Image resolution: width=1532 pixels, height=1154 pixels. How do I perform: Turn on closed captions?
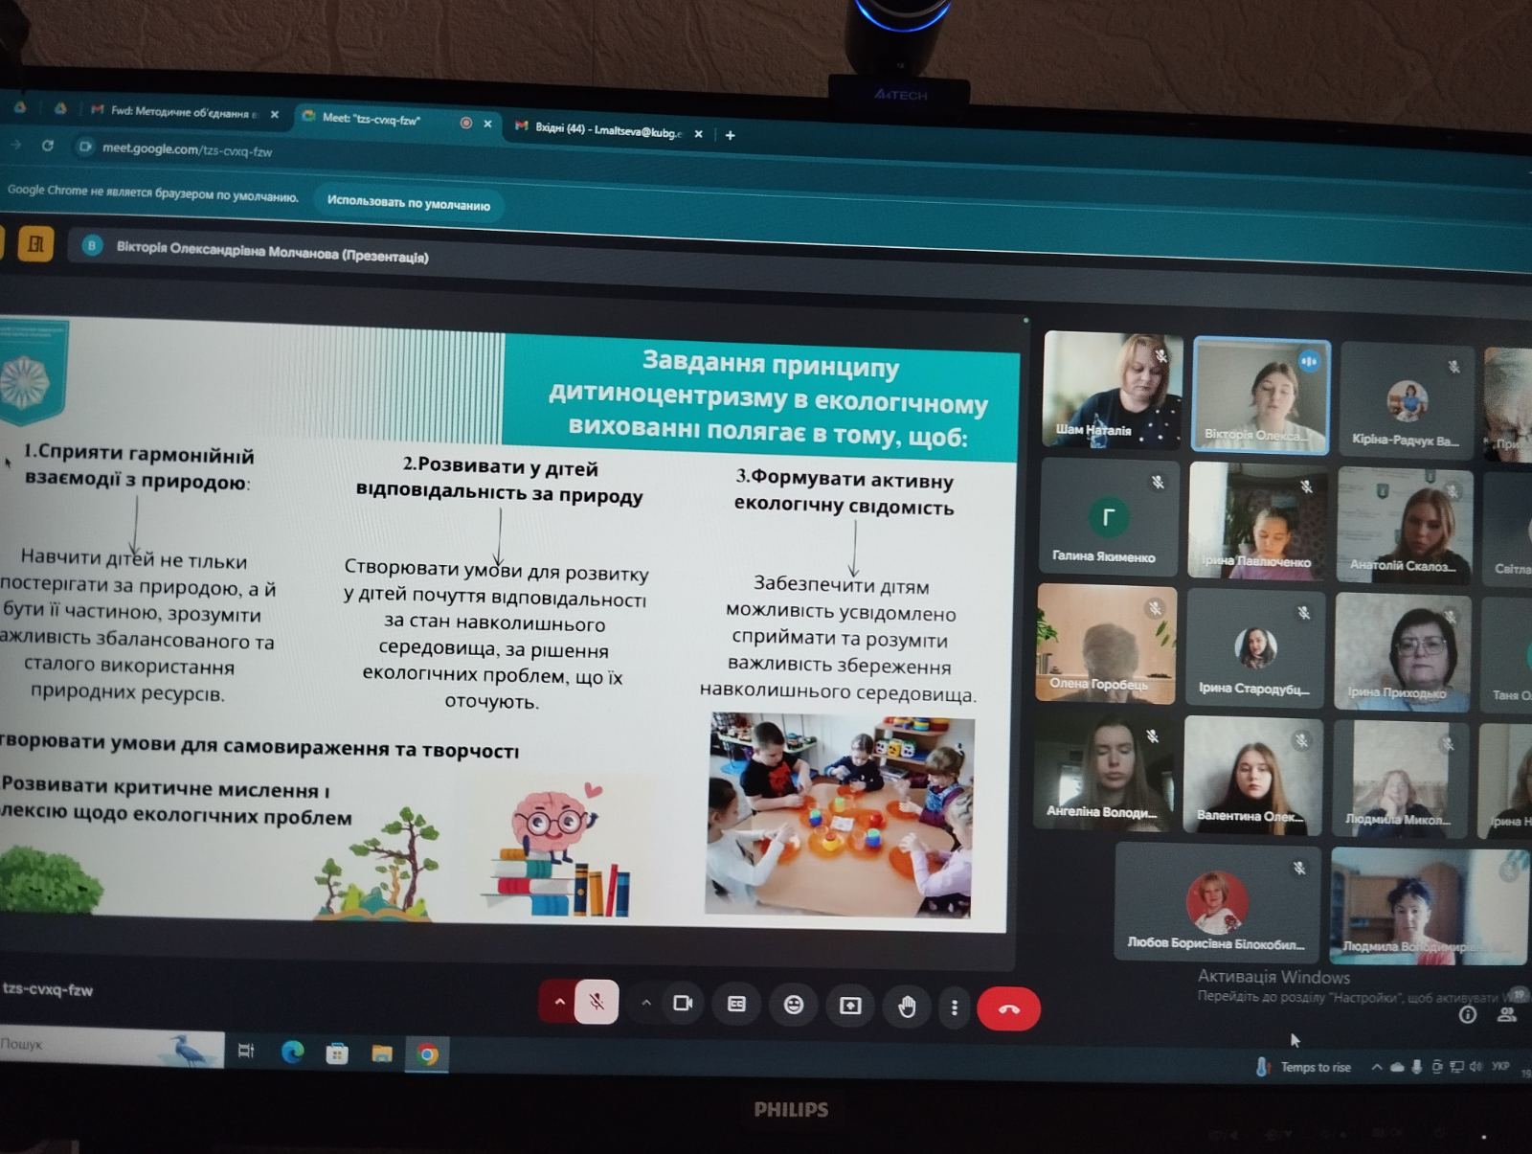736,1005
